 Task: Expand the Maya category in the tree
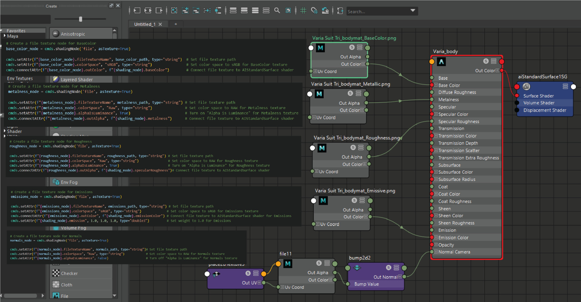[x=5, y=36]
